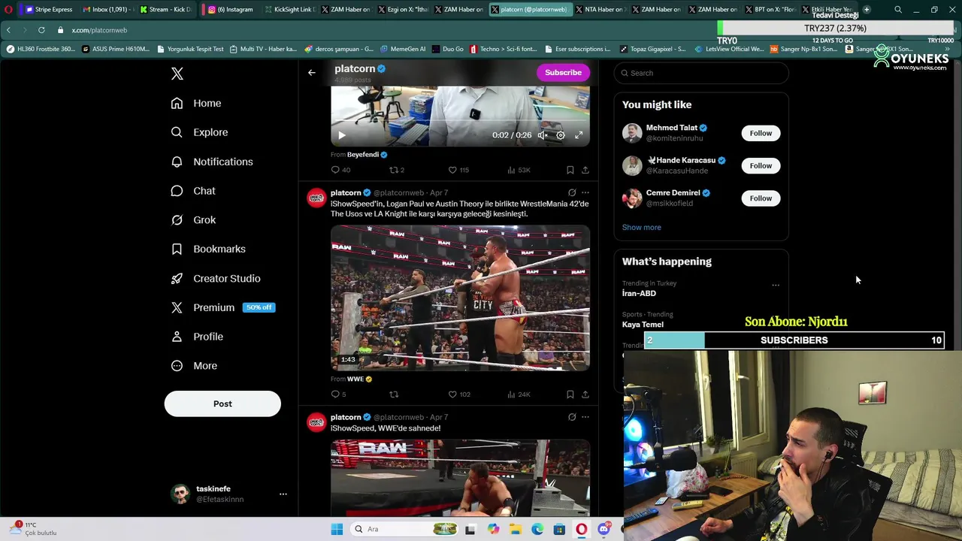Open Grok in the sidebar
Viewport: 962px width, 541px height.
pos(193,220)
